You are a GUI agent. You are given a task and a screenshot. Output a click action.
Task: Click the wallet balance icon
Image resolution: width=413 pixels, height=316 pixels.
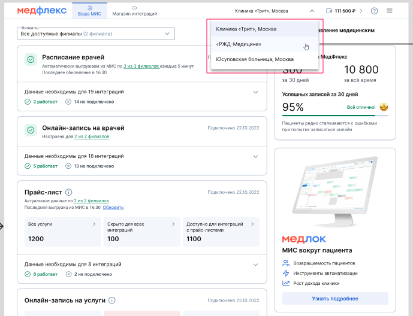(329, 11)
